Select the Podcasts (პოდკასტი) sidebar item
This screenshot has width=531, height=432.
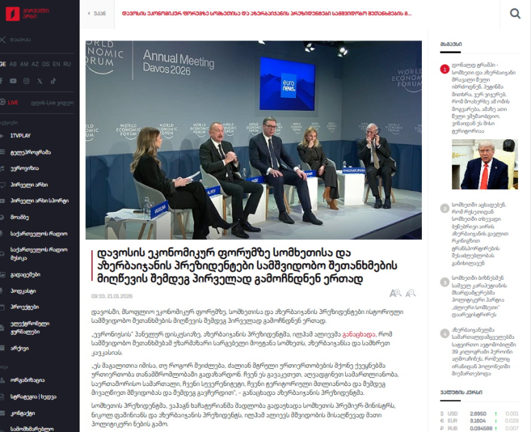click(x=24, y=291)
